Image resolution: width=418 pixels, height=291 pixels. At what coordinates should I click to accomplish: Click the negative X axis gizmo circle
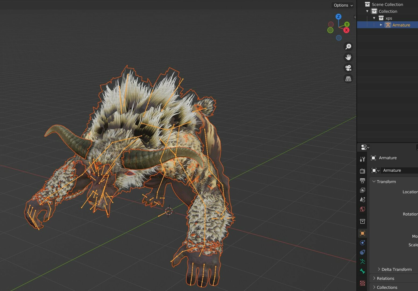pyautogui.click(x=331, y=24)
